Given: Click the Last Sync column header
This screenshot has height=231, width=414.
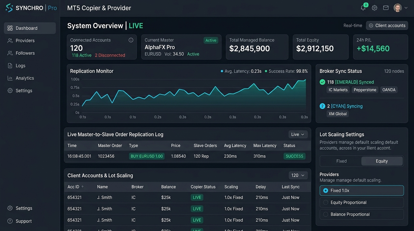Looking at the screenshot, I should coord(291,187).
